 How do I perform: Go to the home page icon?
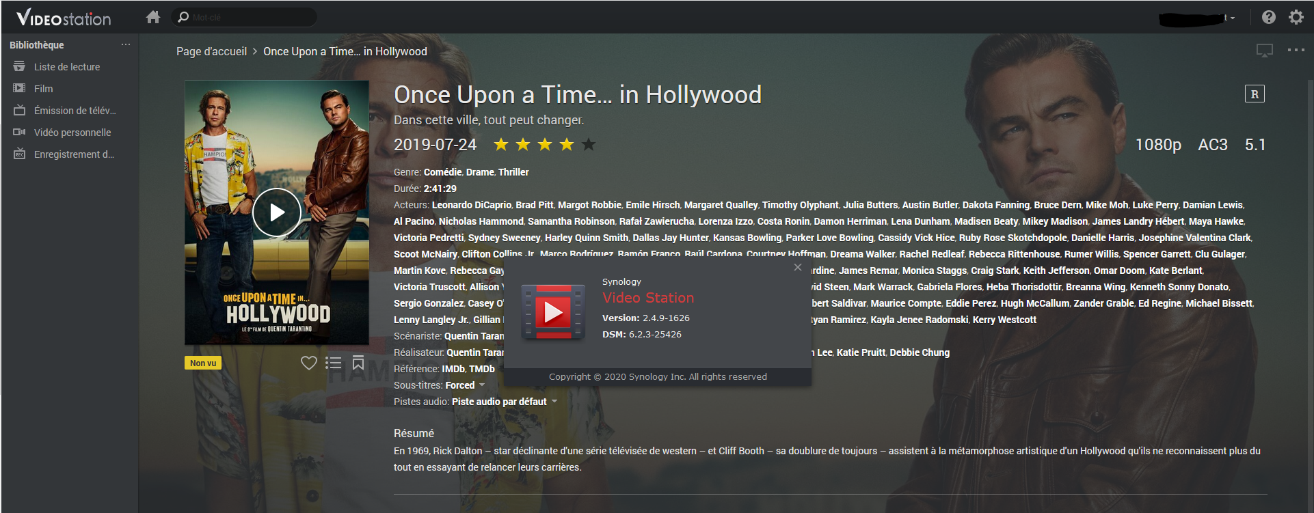pos(153,17)
